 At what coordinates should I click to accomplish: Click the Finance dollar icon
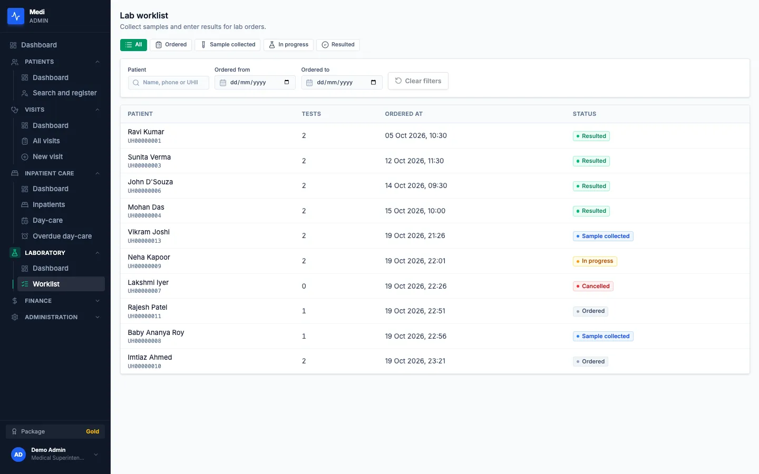pyautogui.click(x=15, y=301)
